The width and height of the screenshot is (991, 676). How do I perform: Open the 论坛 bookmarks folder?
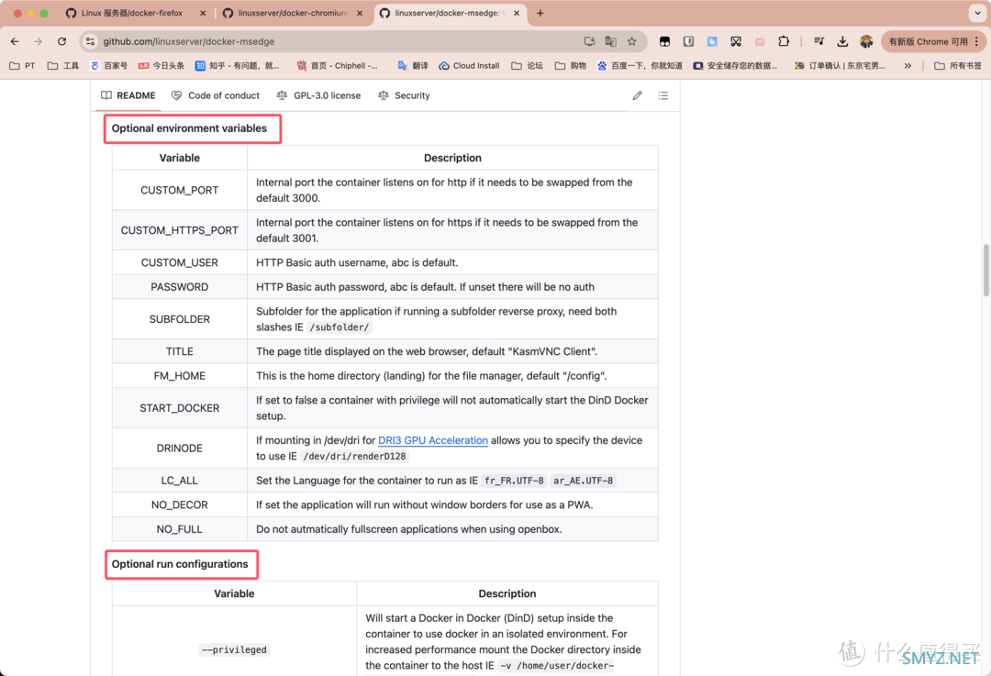[527, 66]
